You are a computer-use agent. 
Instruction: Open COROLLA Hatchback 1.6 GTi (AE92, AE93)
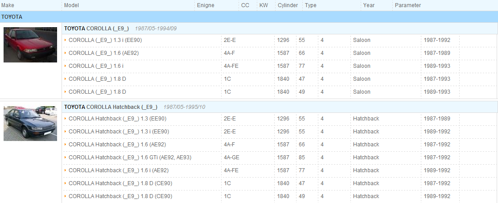[130, 157]
